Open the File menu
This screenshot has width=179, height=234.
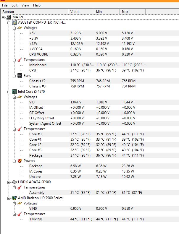[x=5, y=5]
